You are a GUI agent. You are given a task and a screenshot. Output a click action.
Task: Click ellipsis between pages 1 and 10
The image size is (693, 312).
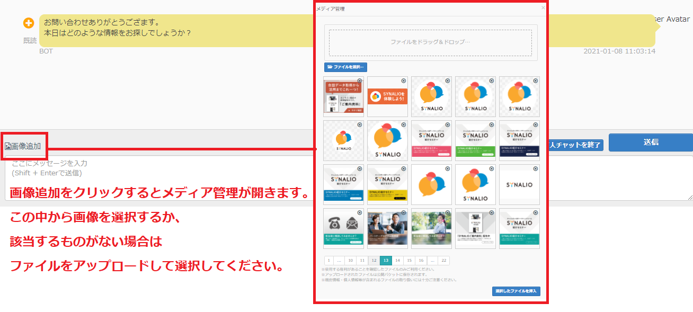click(x=339, y=260)
